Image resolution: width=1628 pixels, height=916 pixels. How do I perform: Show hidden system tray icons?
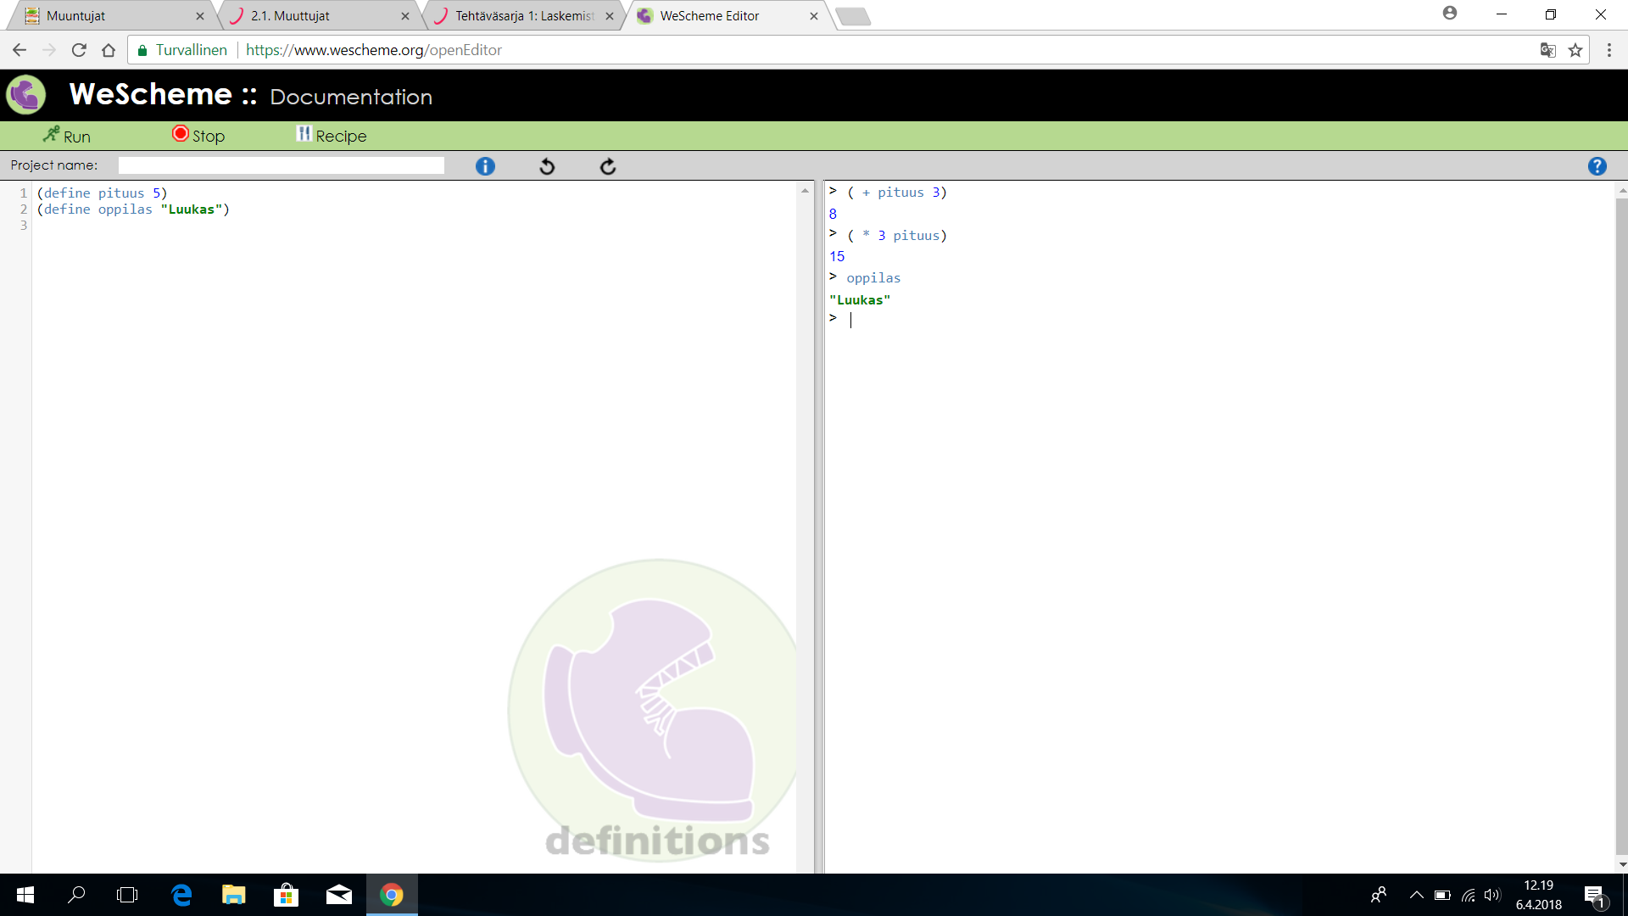coord(1416,895)
